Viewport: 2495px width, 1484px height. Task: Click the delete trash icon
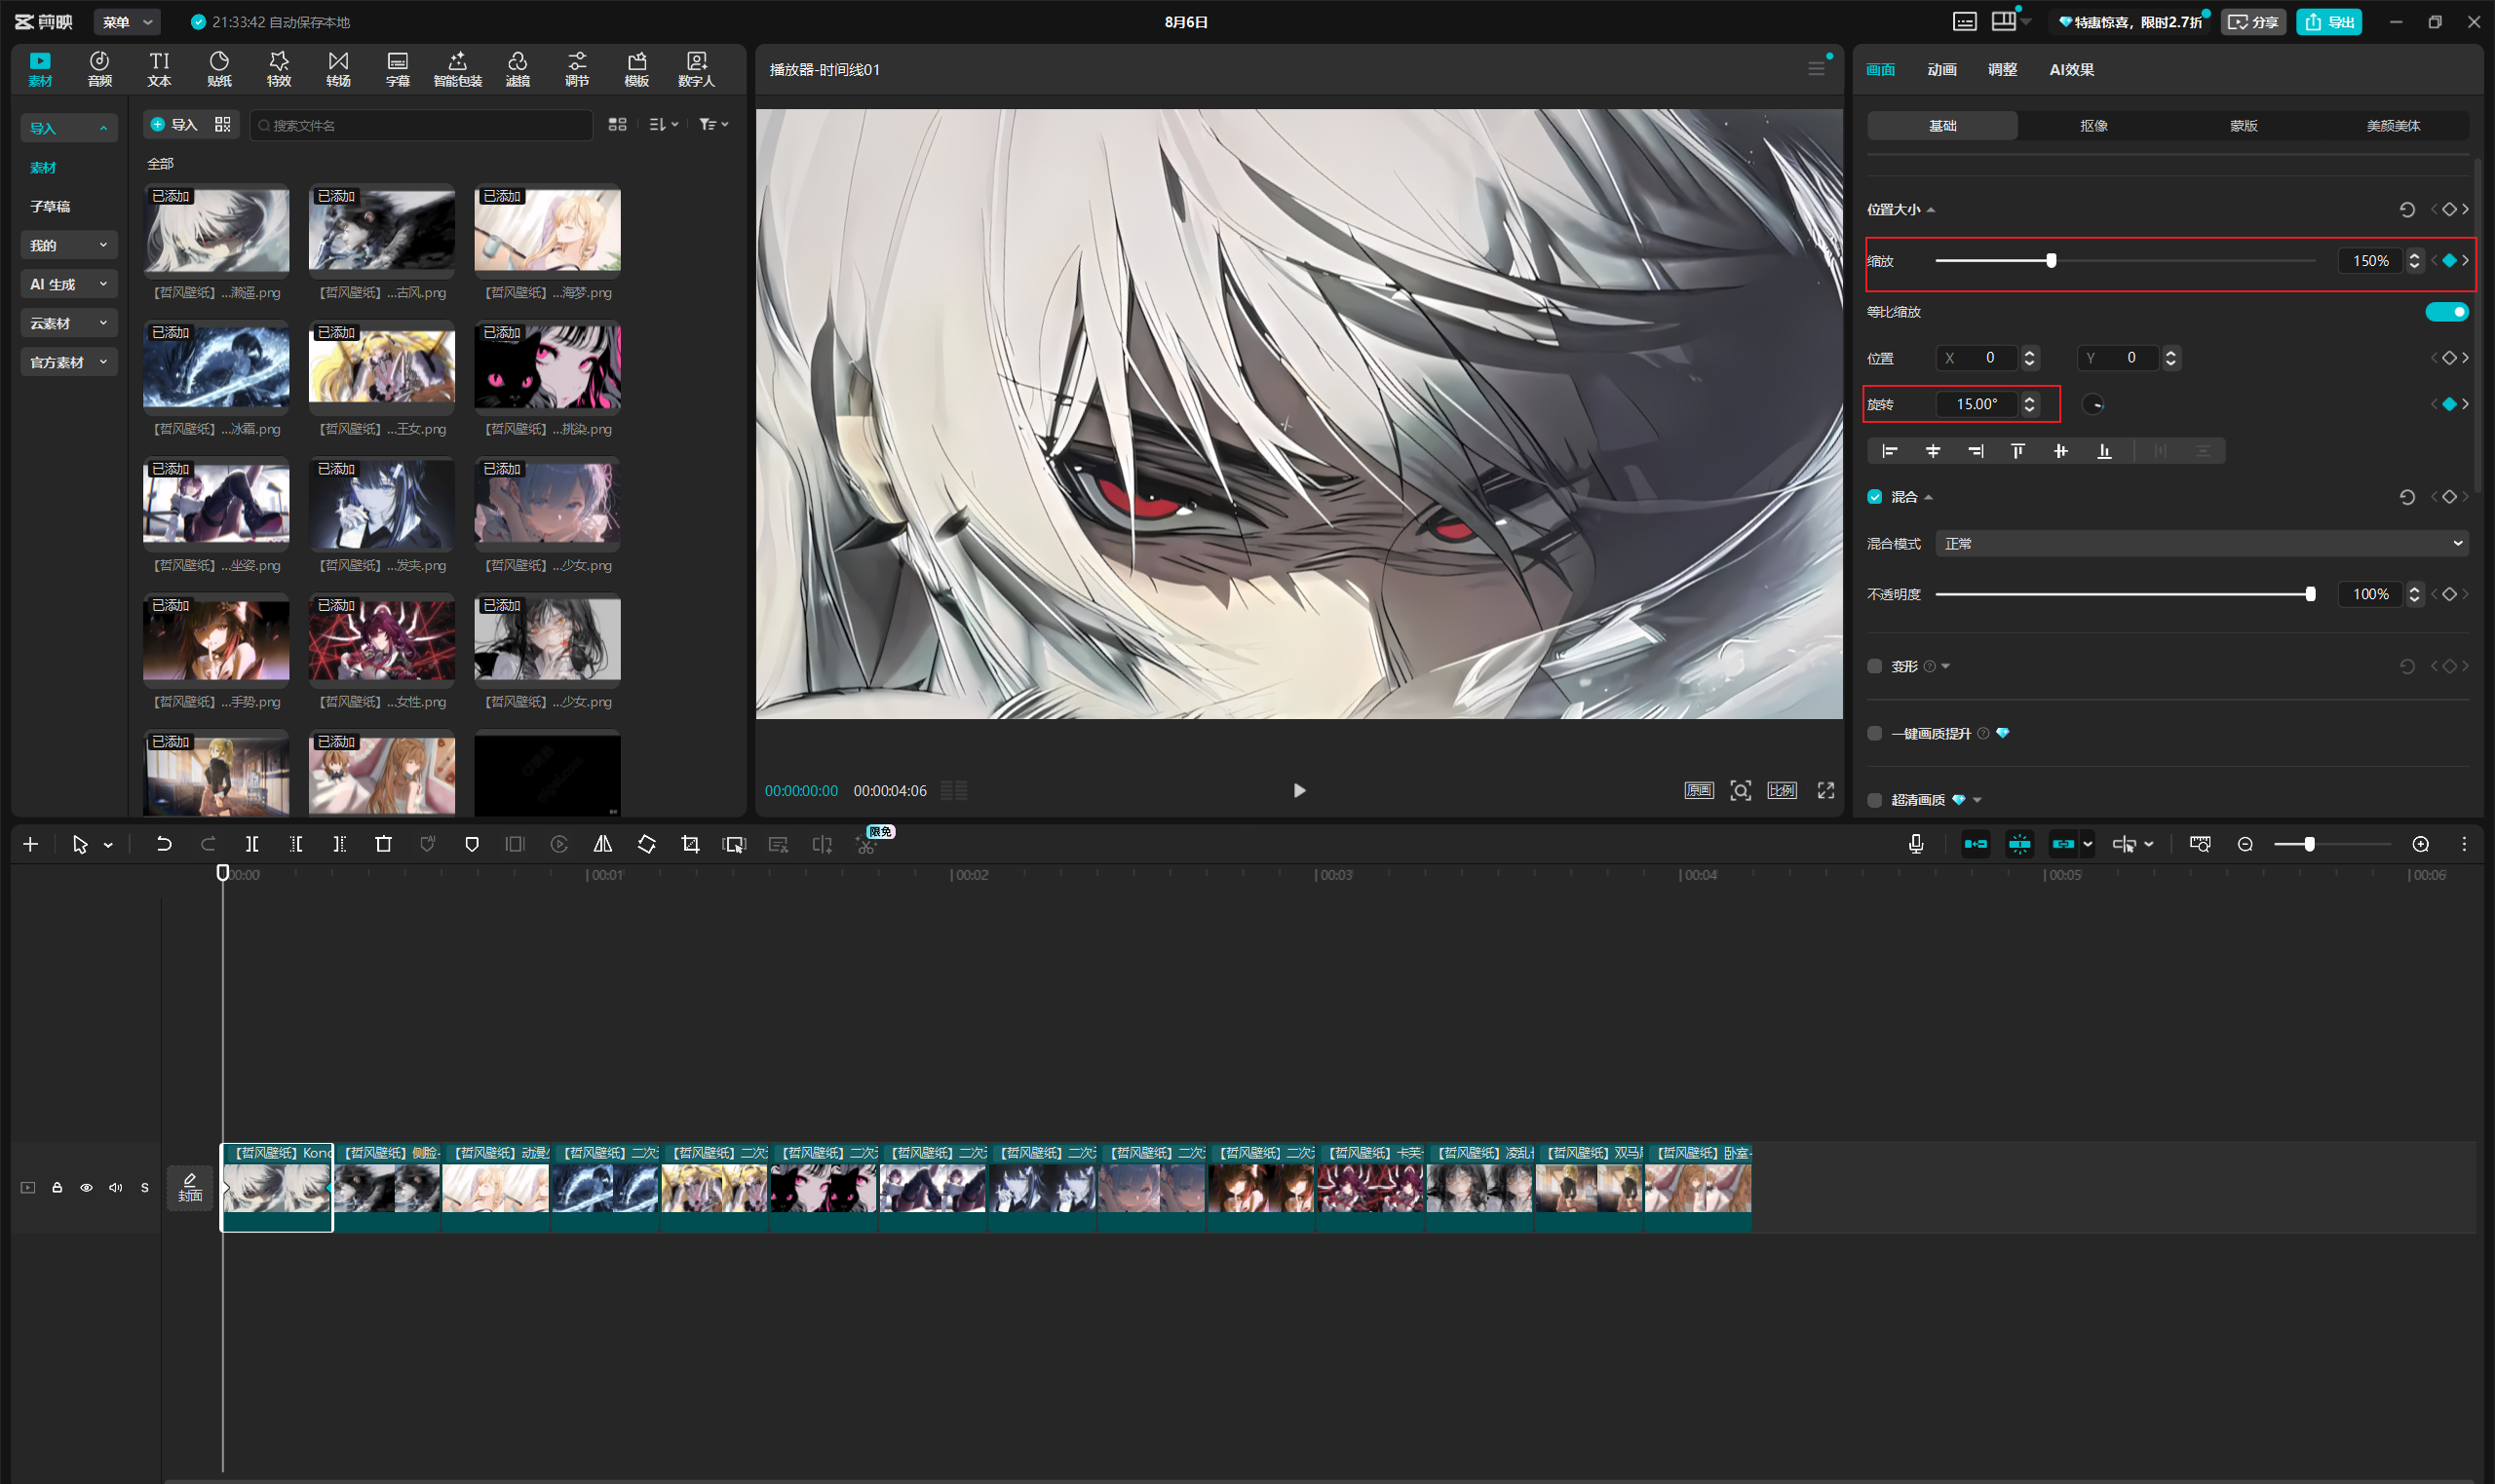pos(383,844)
